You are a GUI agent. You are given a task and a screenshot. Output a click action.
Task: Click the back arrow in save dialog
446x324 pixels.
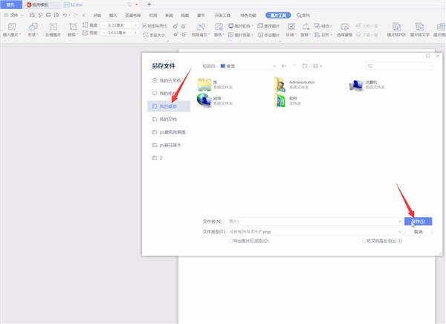pyautogui.click(x=284, y=66)
